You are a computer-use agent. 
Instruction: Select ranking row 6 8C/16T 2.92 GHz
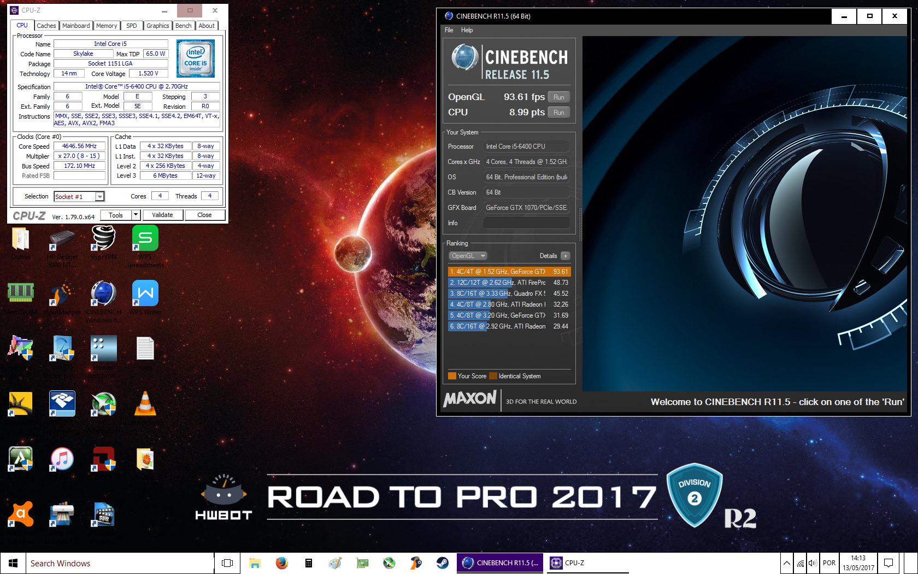tap(509, 326)
